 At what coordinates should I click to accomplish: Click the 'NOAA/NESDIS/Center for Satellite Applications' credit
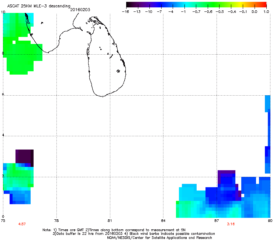point(159,238)
